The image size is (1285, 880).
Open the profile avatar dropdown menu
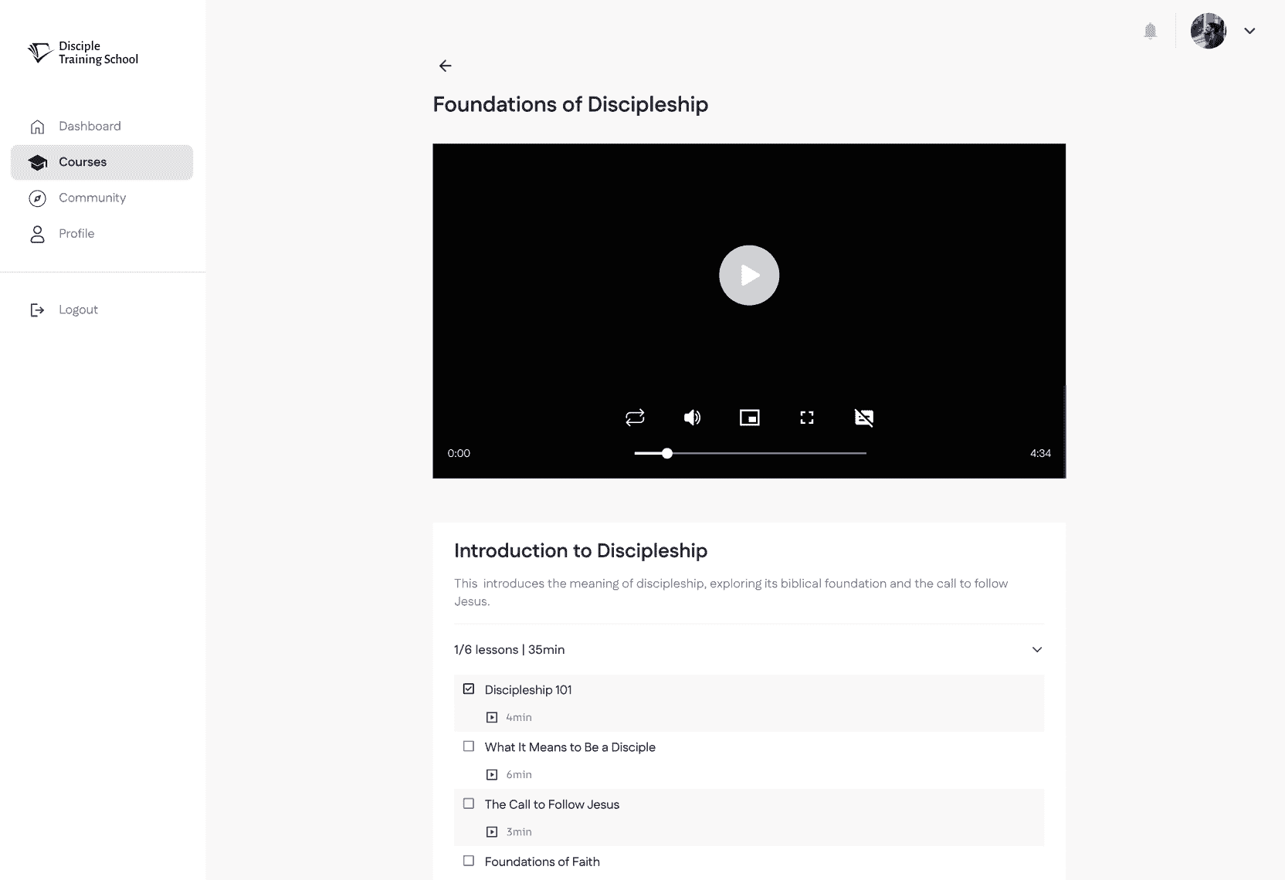1249,31
